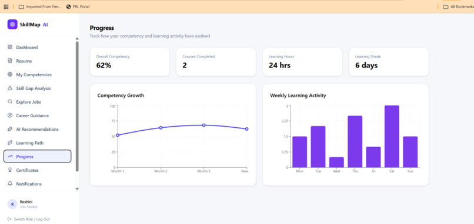Open the PBL Portal bookmark
474x224 pixels.
click(x=78, y=6)
